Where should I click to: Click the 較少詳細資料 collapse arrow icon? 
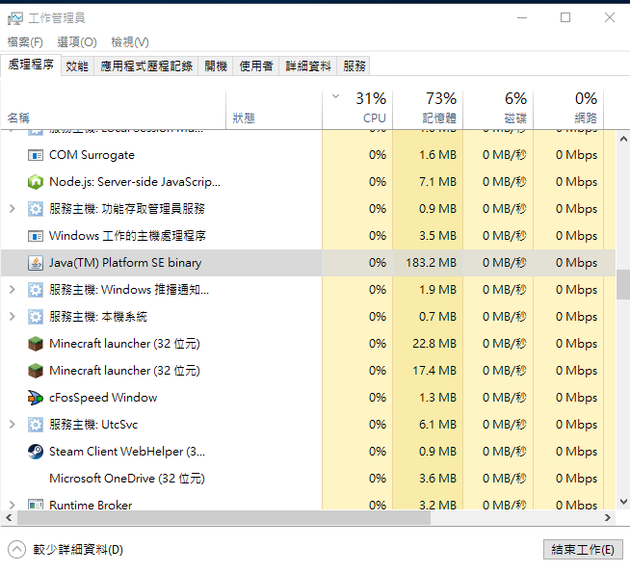(x=16, y=550)
